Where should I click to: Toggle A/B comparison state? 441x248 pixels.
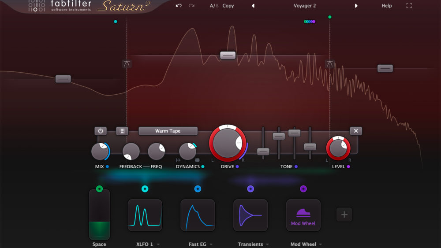(214, 6)
